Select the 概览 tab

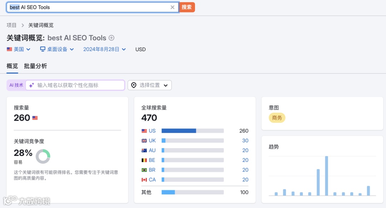(12, 66)
